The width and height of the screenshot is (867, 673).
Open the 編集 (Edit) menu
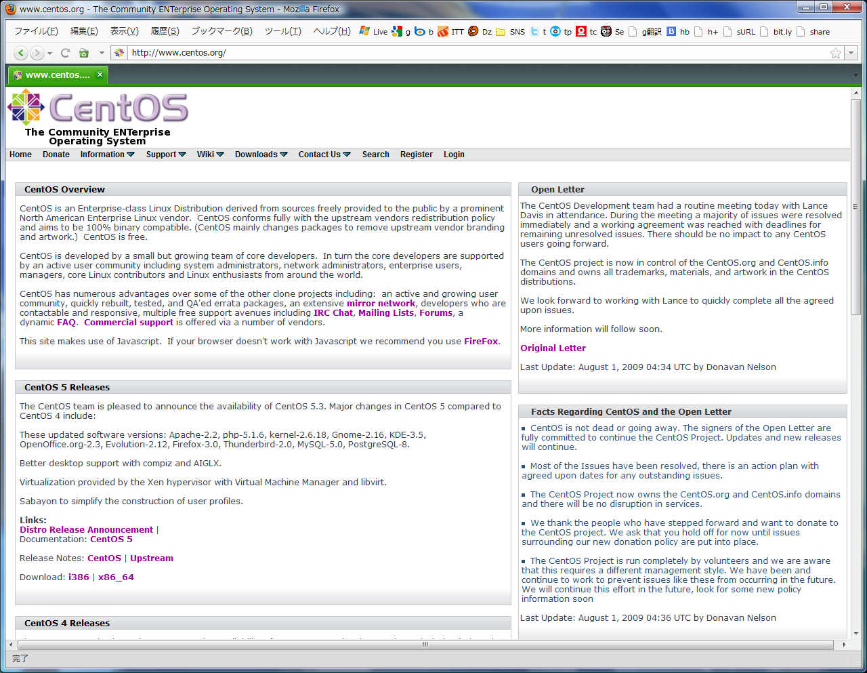click(84, 31)
